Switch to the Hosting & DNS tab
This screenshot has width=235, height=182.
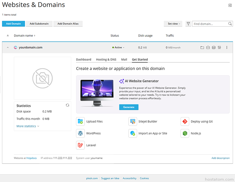106,60
